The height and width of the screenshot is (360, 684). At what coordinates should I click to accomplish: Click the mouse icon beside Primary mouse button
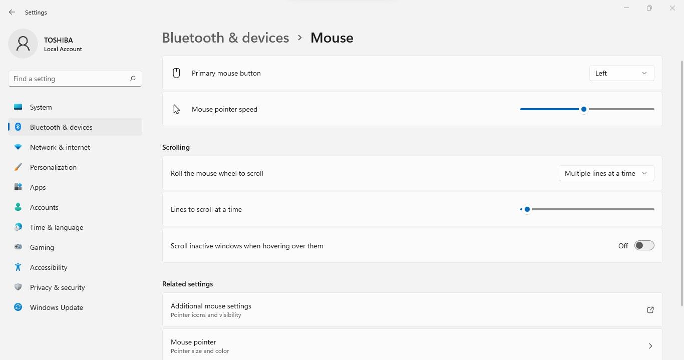pos(176,73)
